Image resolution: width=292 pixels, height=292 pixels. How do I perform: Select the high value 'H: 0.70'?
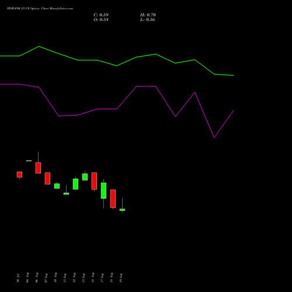coord(148,15)
